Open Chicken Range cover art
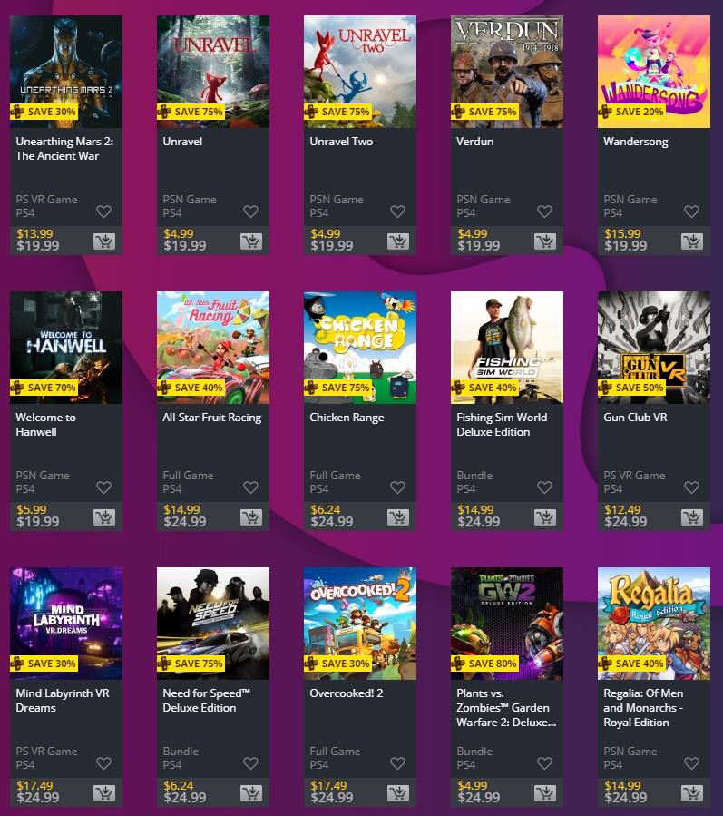This screenshot has height=816, width=723. pyautogui.click(x=360, y=348)
